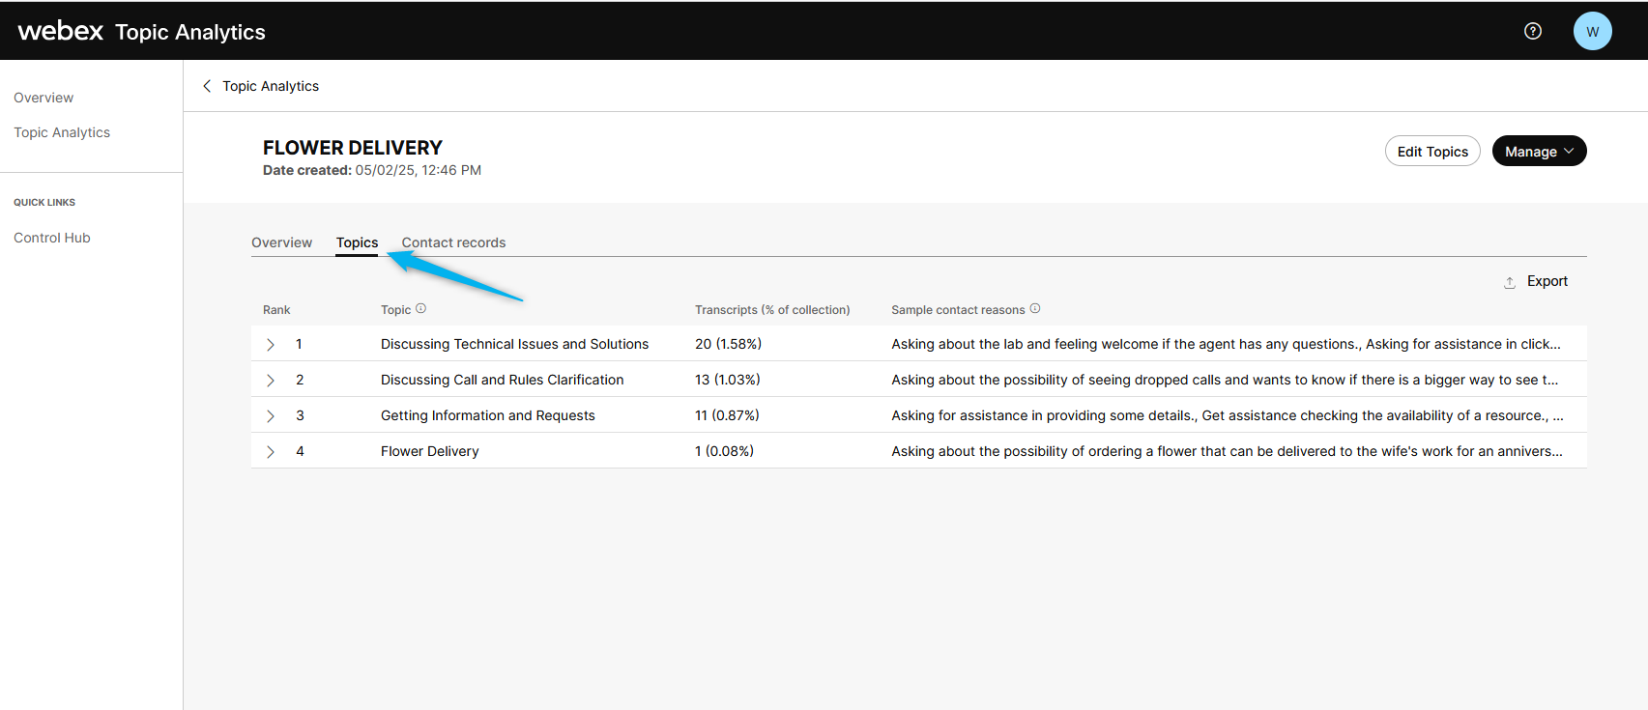Expand the rank 3 topic row
Image resolution: width=1648 pixels, height=710 pixels.
pos(271,416)
